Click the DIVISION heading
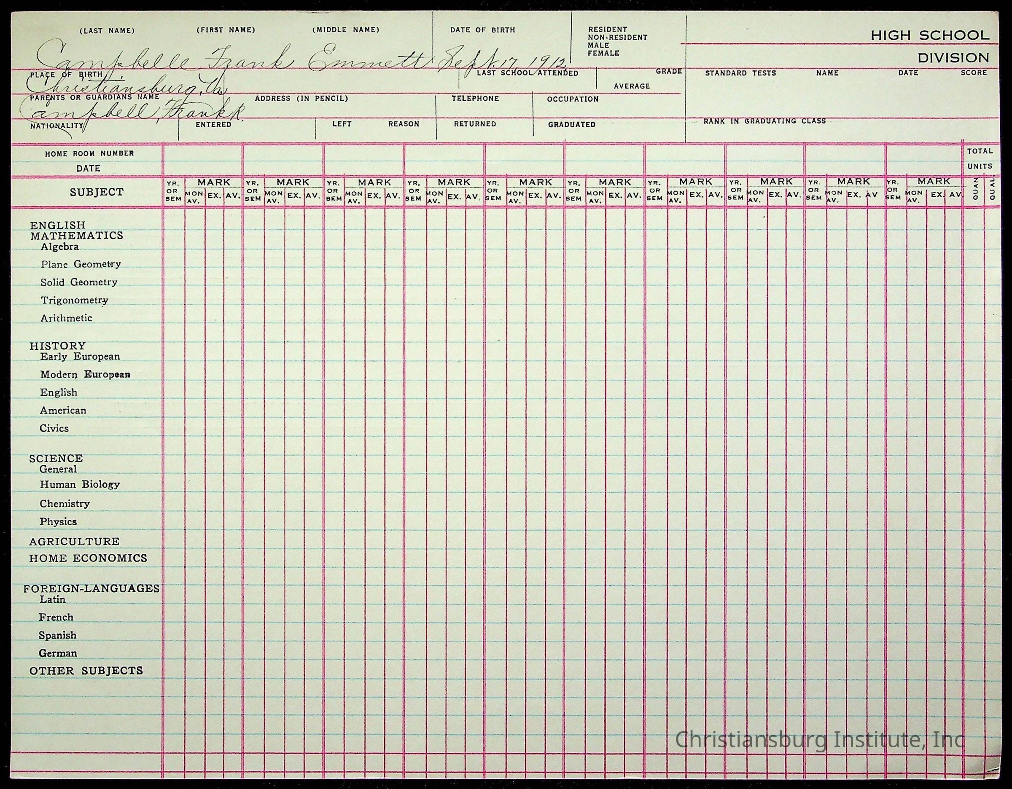Viewport: 1012px width, 789px height. click(x=953, y=58)
